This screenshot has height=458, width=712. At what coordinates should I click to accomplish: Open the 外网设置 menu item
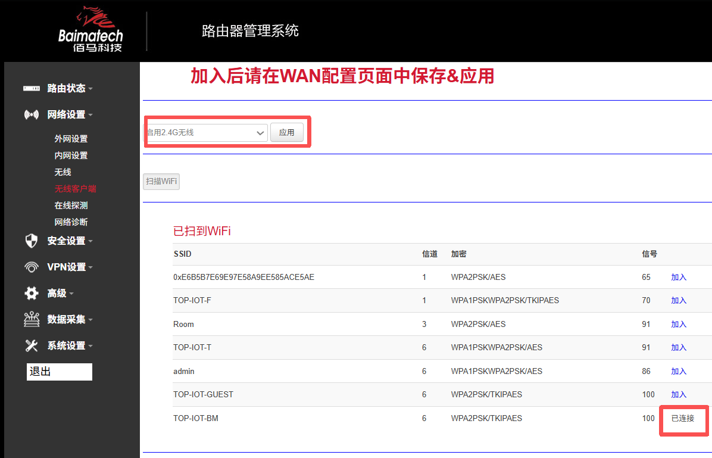(71, 138)
